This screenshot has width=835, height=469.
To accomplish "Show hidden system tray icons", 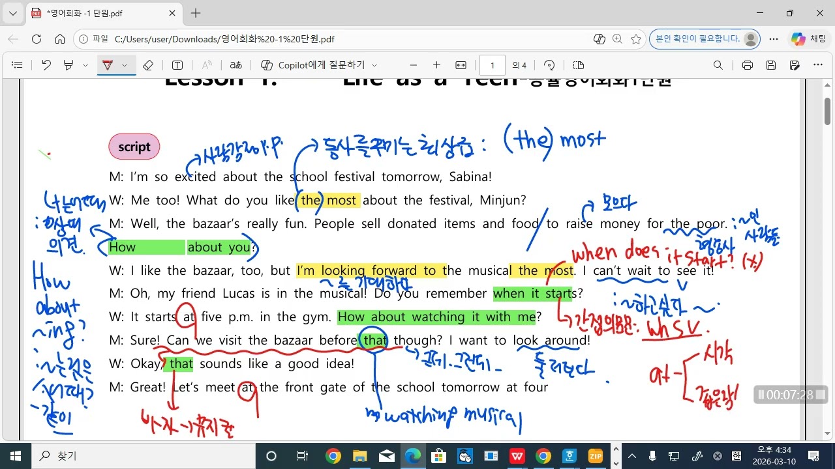I will [631, 456].
